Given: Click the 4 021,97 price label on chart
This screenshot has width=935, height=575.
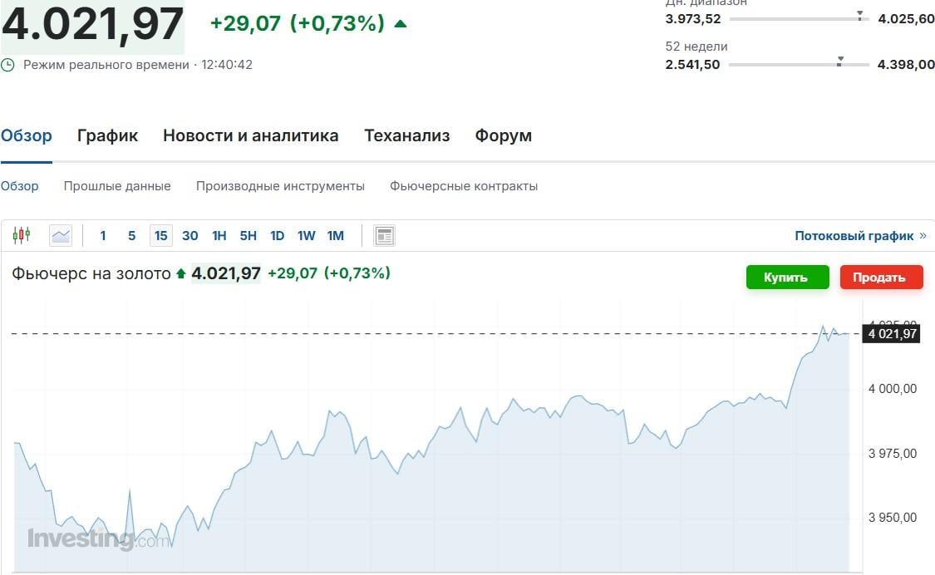Looking at the screenshot, I should [892, 333].
